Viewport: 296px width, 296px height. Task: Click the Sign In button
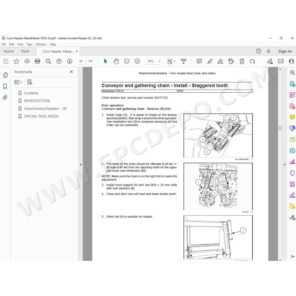[x=285, y=51]
